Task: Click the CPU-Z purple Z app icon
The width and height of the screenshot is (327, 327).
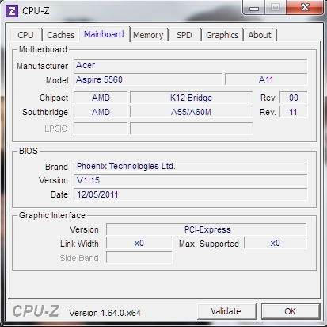Action: tap(12, 11)
